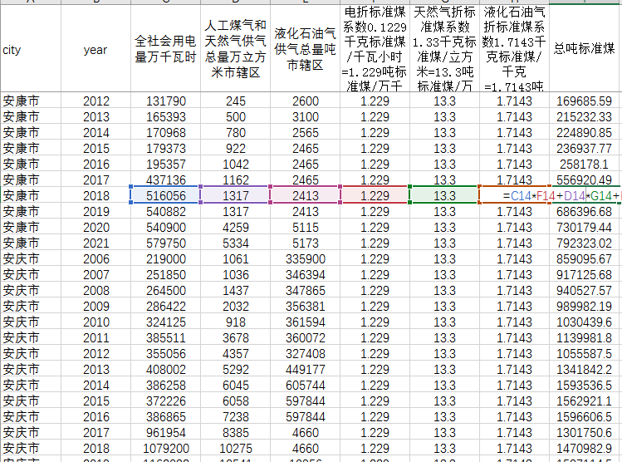This screenshot has height=462, width=622.
Task: Select the '液化石油气供气总量吨市辖区' header cell
Action: 305,49
